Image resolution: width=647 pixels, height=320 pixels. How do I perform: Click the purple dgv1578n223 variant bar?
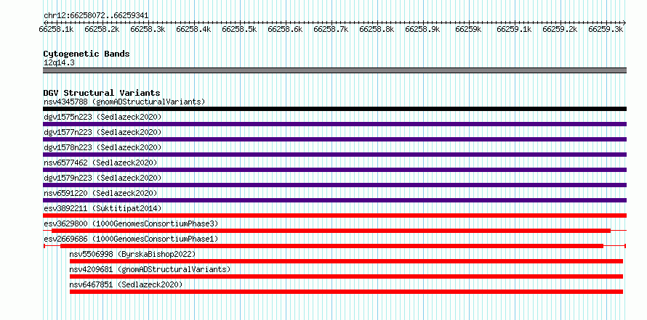tap(334, 155)
